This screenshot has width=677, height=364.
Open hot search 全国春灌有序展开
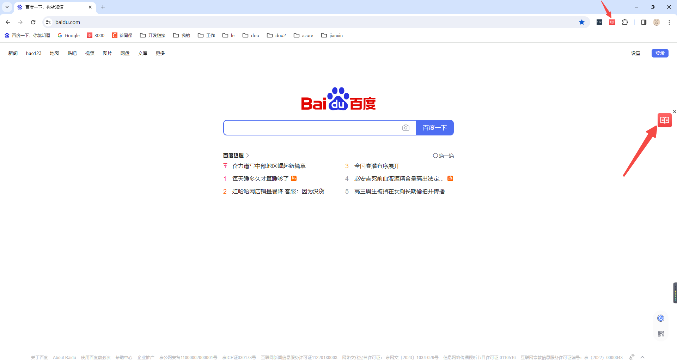pyautogui.click(x=377, y=166)
